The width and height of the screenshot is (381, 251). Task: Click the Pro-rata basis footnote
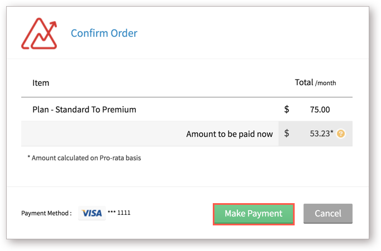pyautogui.click(x=84, y=158)
